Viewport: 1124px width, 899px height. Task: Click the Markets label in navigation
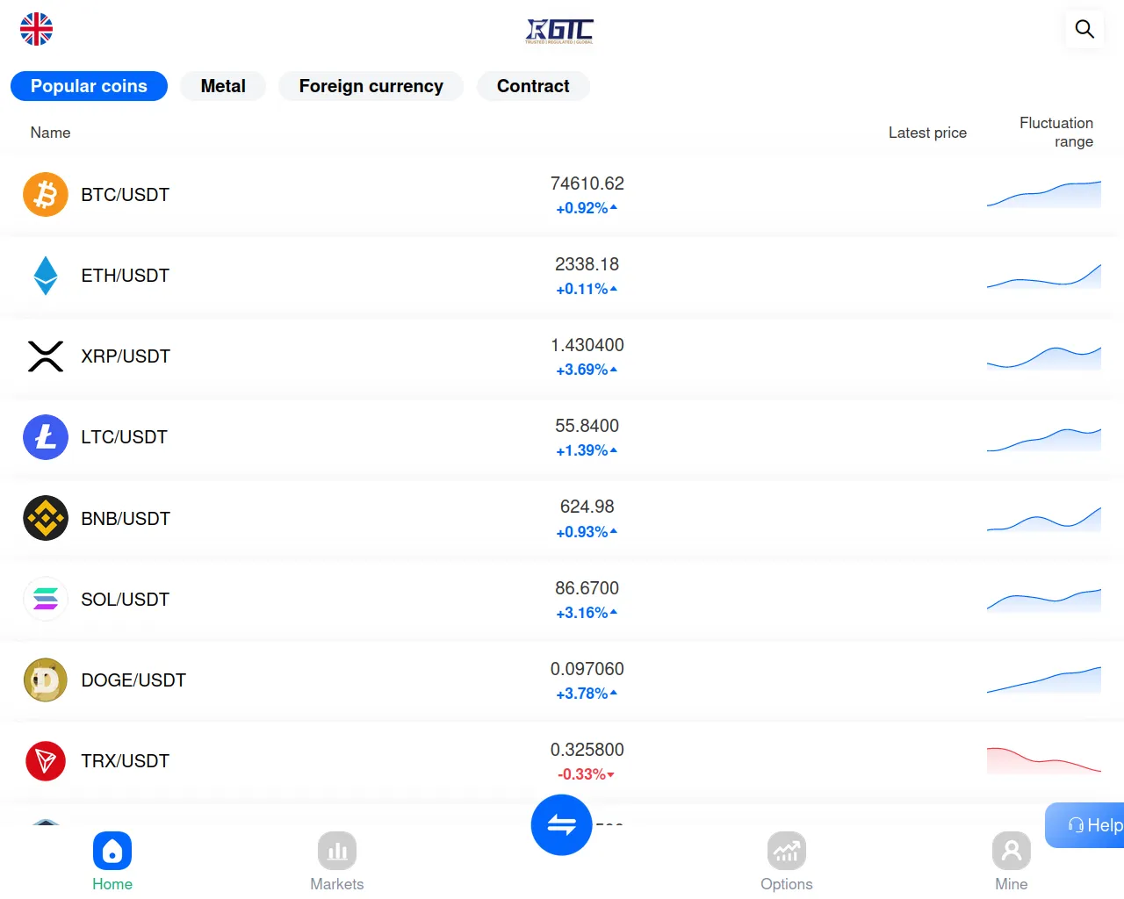pyautogui.click(x=337, y=884)
